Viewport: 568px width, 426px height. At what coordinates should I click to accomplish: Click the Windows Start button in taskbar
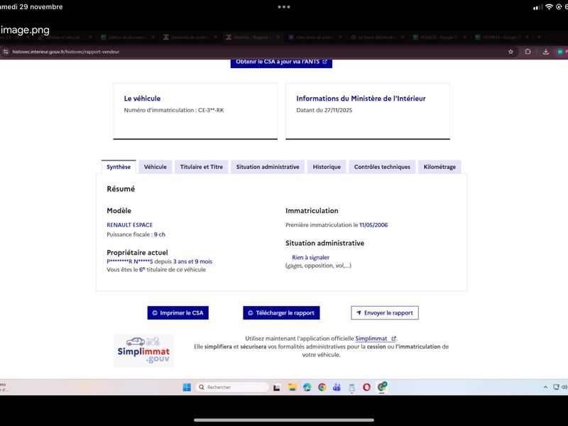tap(186, 387)
